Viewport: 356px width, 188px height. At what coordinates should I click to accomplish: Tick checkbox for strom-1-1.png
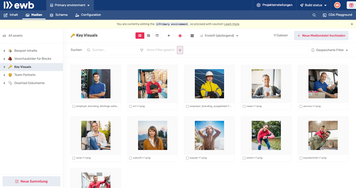pos(244,158)
